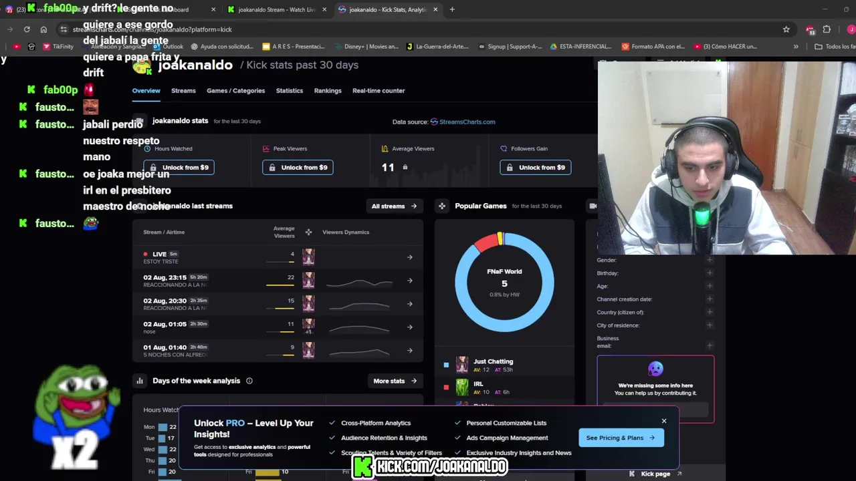Viewport: 856px width, 481px height.
Task: Click the red segment of the Popular Games donut
Action: [486, 243]
